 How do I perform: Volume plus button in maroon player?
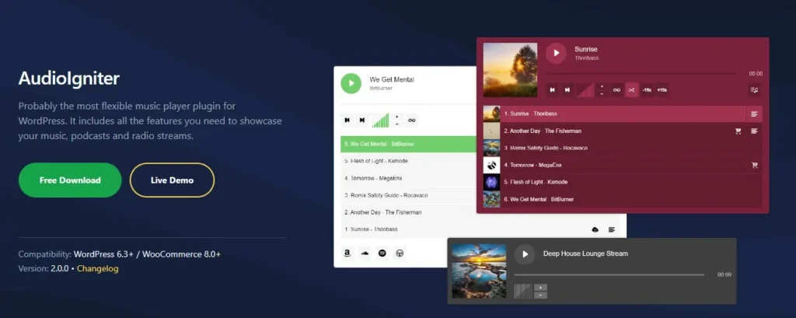pyautogui.click(x=602, y=86)
